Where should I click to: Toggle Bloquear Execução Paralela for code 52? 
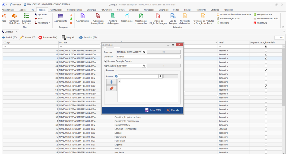point(266,86)
